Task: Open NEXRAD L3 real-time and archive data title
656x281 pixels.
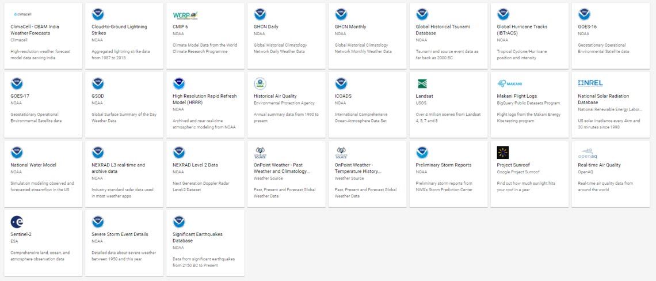Action: 119,168
